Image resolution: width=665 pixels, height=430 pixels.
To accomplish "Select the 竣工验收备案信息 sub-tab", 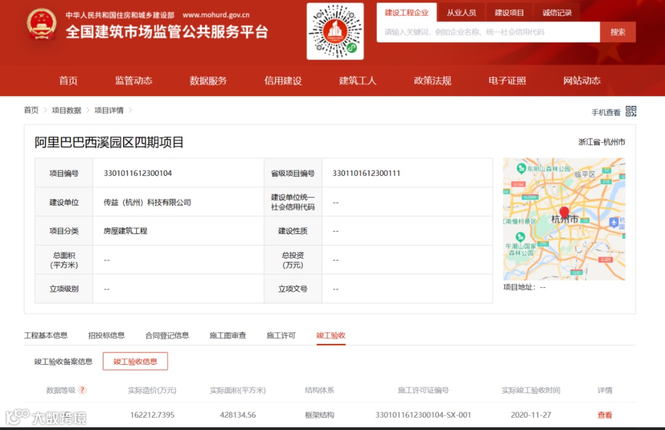I will (63, 361).
